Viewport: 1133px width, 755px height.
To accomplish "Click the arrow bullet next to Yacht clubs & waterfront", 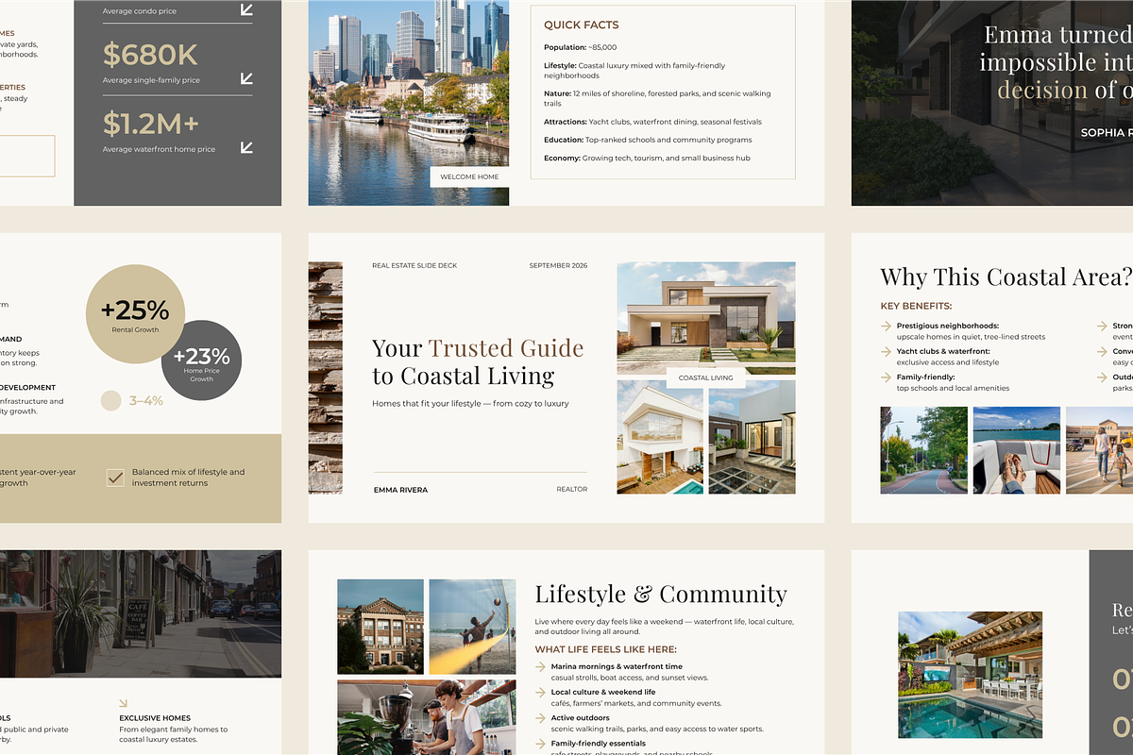I will tap(886, 351).
